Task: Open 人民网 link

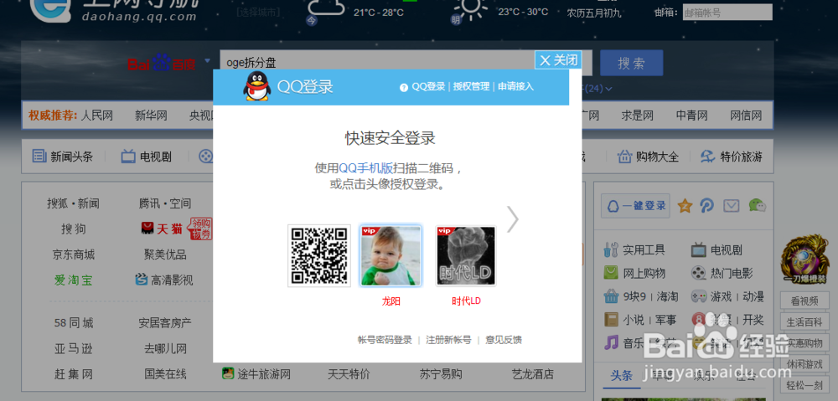Action: [96, 116]
